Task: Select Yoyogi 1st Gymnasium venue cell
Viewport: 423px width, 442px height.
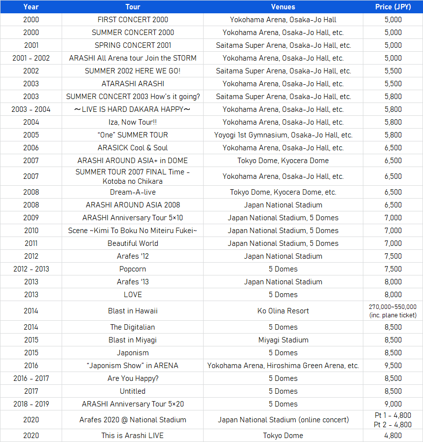Action: (283, 135)
